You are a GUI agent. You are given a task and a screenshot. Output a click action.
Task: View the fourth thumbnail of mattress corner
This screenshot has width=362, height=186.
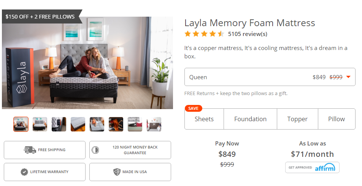(x=78, y=124)
